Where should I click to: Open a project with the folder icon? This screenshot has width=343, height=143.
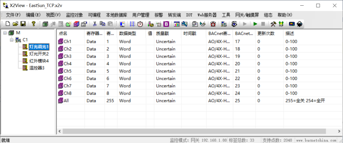coord(15,24)
